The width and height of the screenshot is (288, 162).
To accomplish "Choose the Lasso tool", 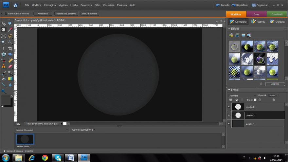I will tap(10, 36).
